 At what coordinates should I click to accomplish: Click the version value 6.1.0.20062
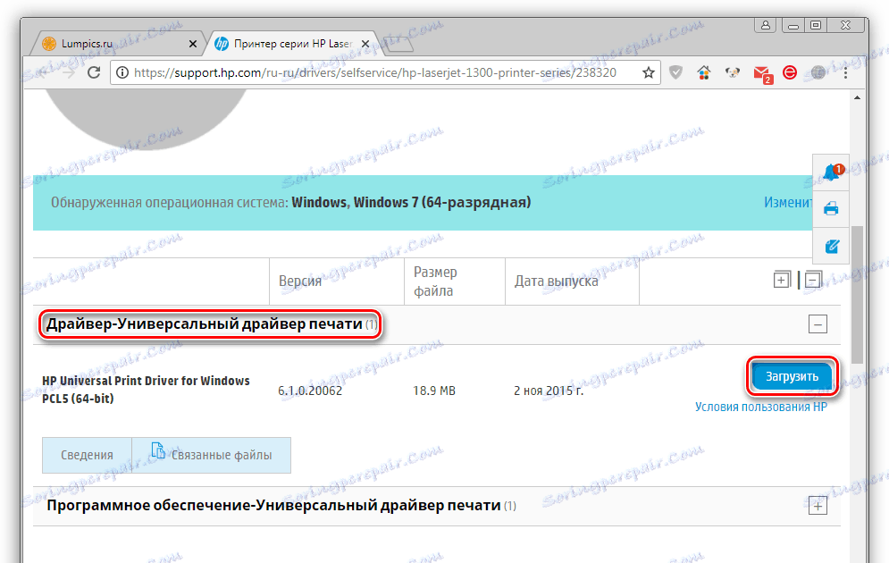click(x=310, y=391)
